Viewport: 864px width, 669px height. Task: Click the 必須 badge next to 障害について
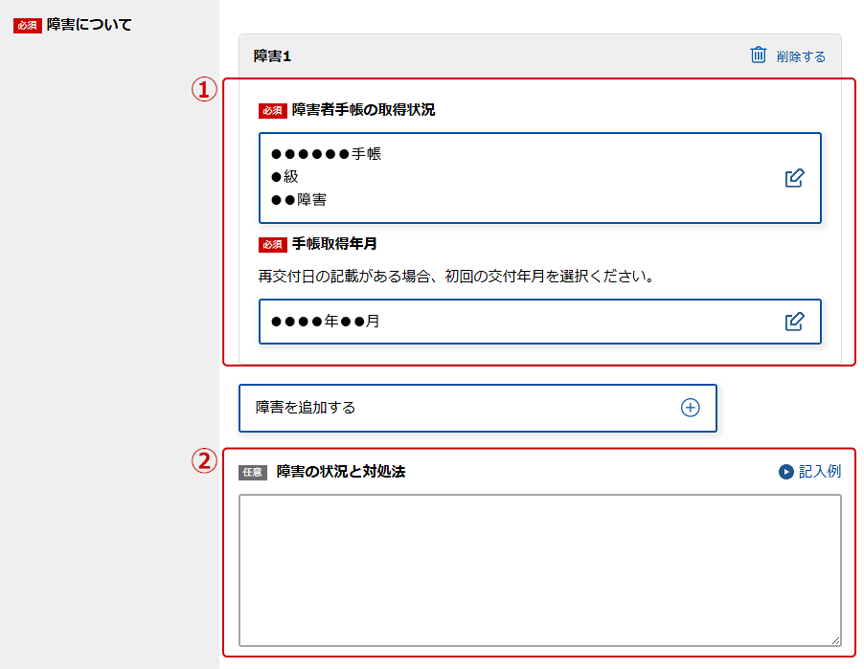27,26
